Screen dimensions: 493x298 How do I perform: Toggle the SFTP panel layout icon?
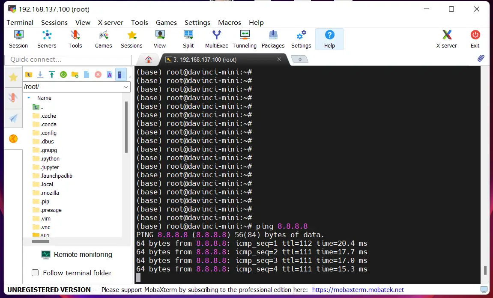(121, 74)
